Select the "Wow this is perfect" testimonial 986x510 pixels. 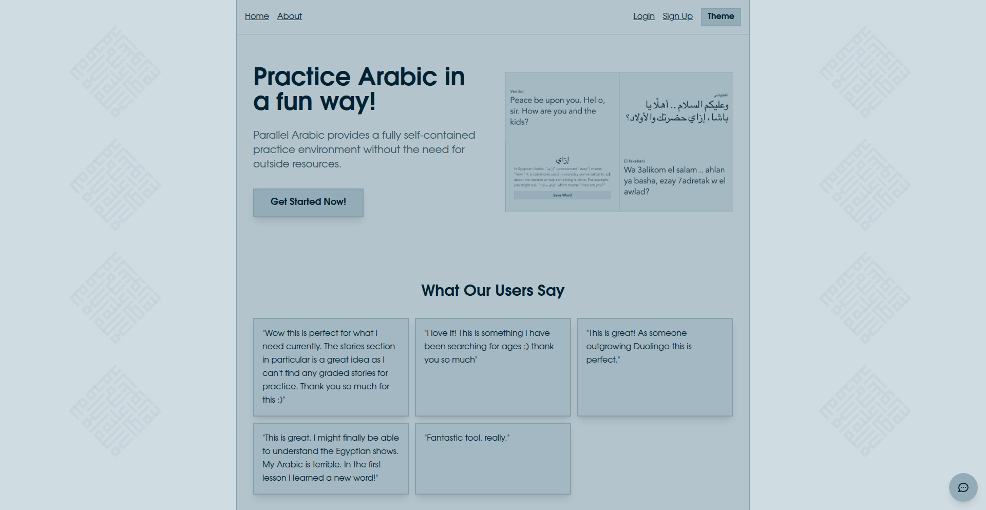click(x=331, y=367)
